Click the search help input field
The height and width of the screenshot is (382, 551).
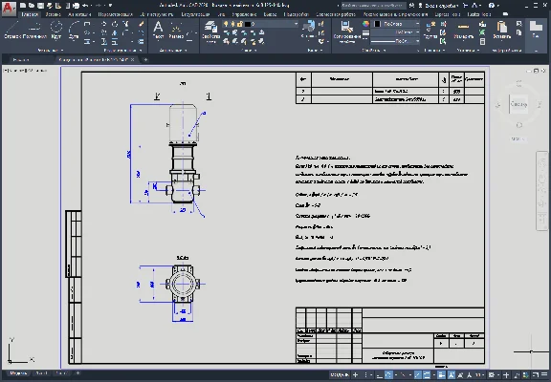click(x=373, y=6)
